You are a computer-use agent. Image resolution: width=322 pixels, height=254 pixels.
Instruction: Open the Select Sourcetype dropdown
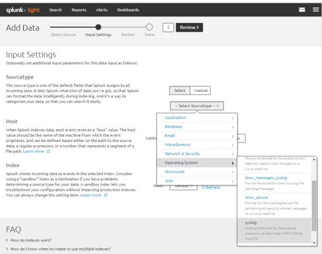click(x=197, y=106)
